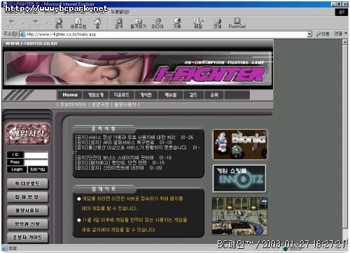The width and height of the screenshot is (350, 253).
Task: Open the 게임소개 navigation tab
Action: point(96,95)
